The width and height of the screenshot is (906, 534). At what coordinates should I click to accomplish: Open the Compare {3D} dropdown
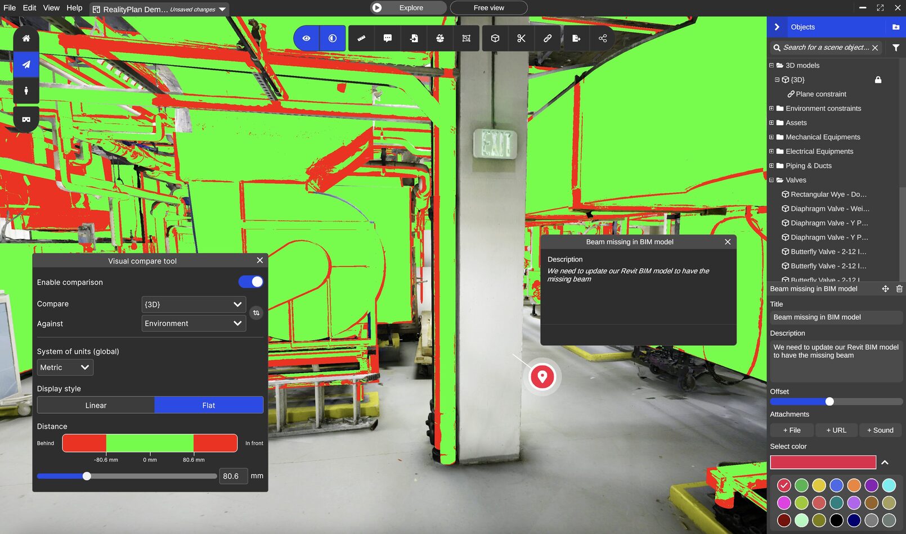(x=194, y=304)
